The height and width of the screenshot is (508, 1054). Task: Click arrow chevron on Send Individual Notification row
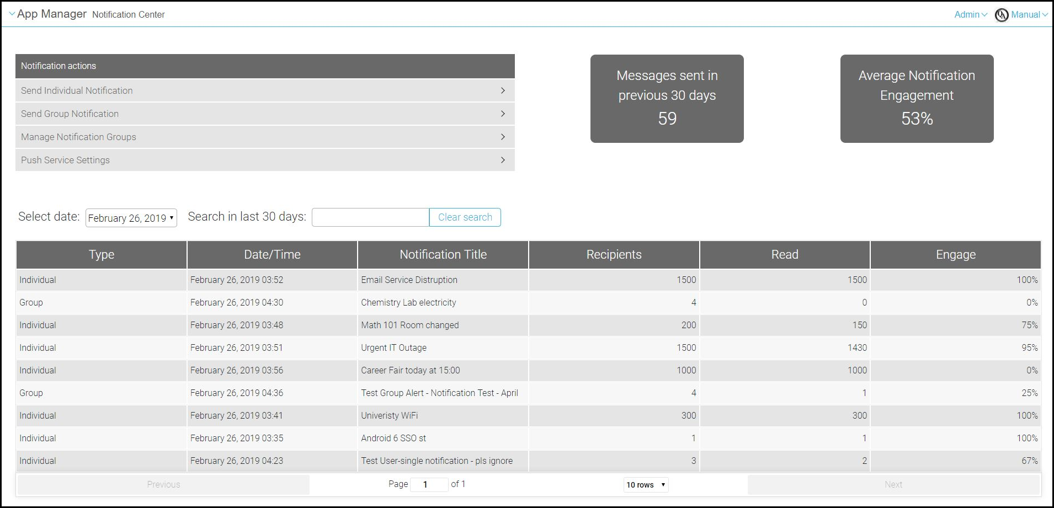503,90
